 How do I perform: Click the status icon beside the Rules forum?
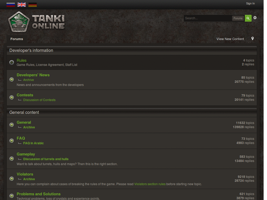[11, 63]
